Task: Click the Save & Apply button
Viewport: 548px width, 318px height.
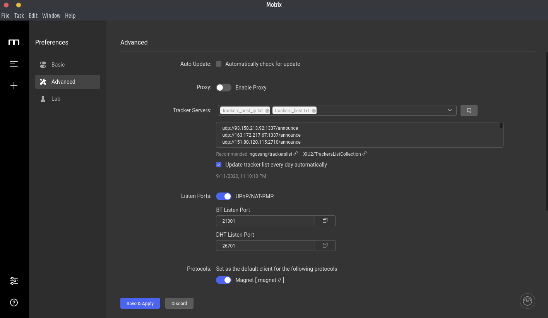Action: click(x=140, y=303)
